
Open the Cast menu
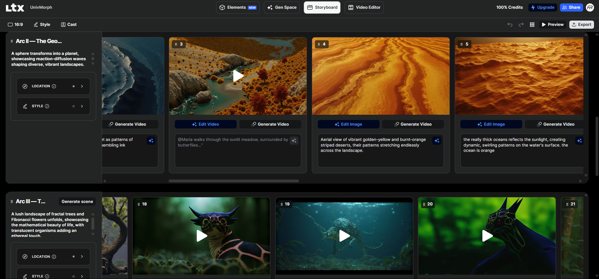tap(69, 25)
